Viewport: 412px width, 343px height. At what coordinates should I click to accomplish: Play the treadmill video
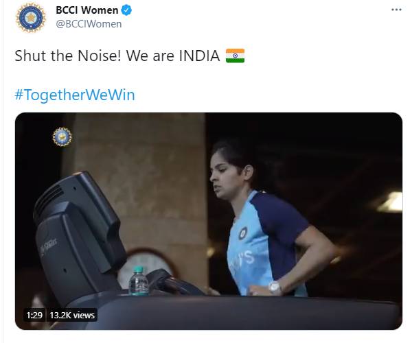click(209, 221)
